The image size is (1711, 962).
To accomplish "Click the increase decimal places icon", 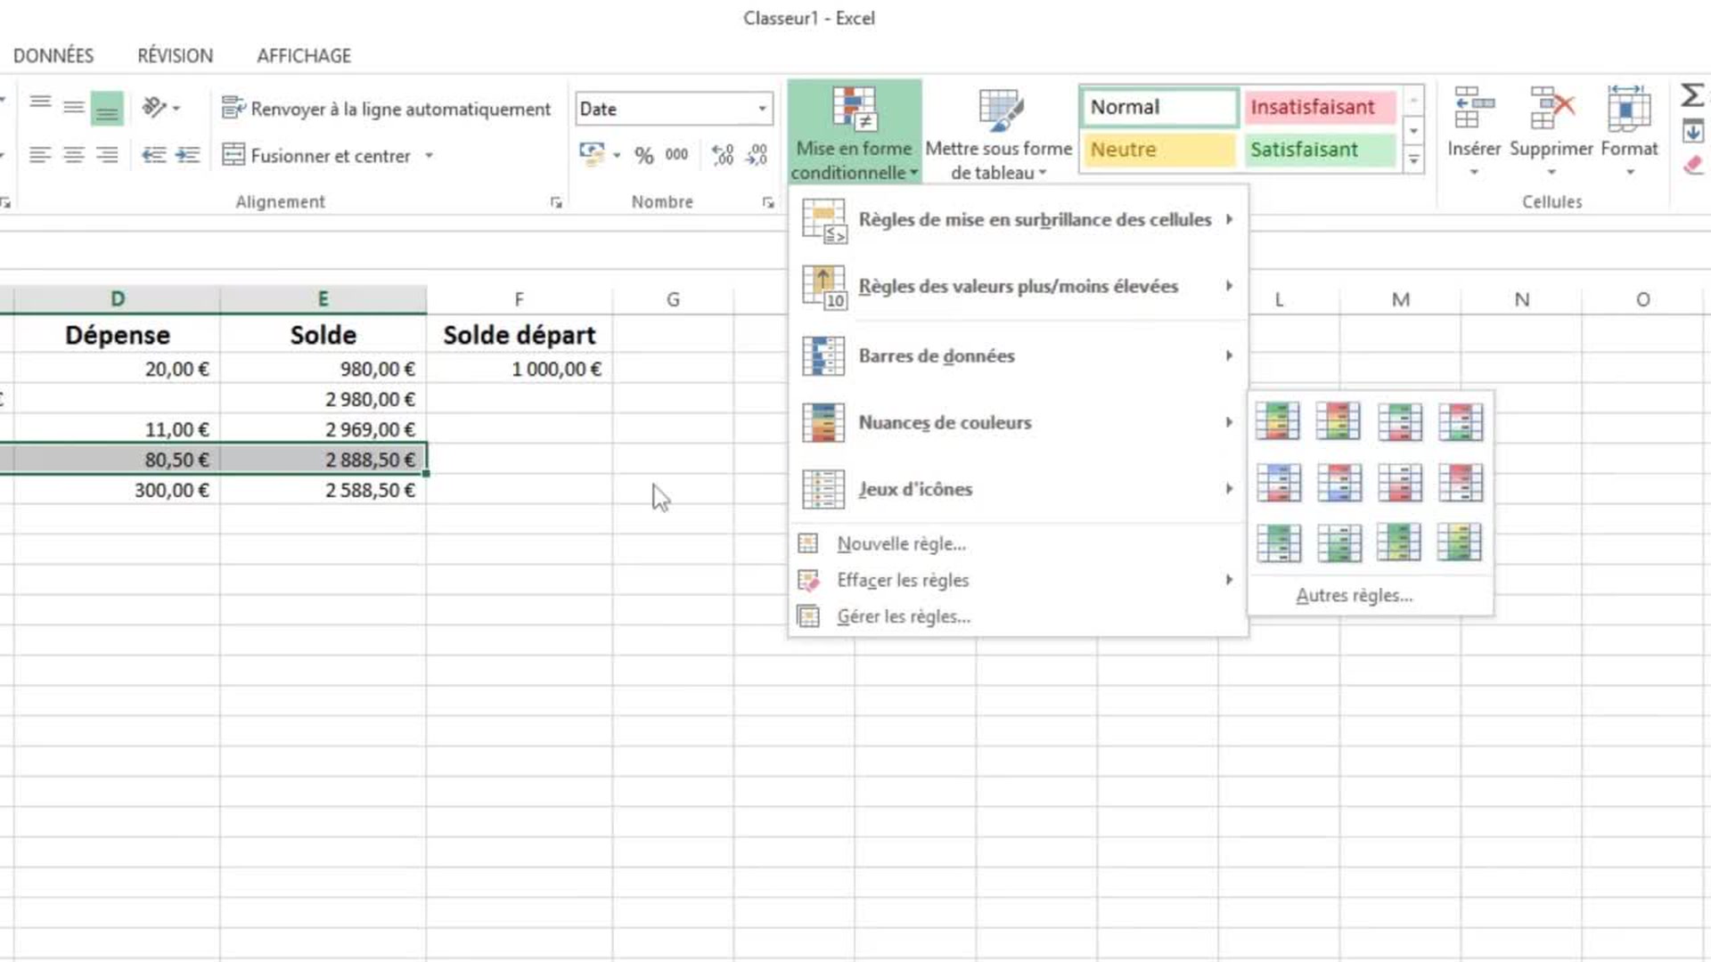I will pyautogui.click(x=723, y=156).
